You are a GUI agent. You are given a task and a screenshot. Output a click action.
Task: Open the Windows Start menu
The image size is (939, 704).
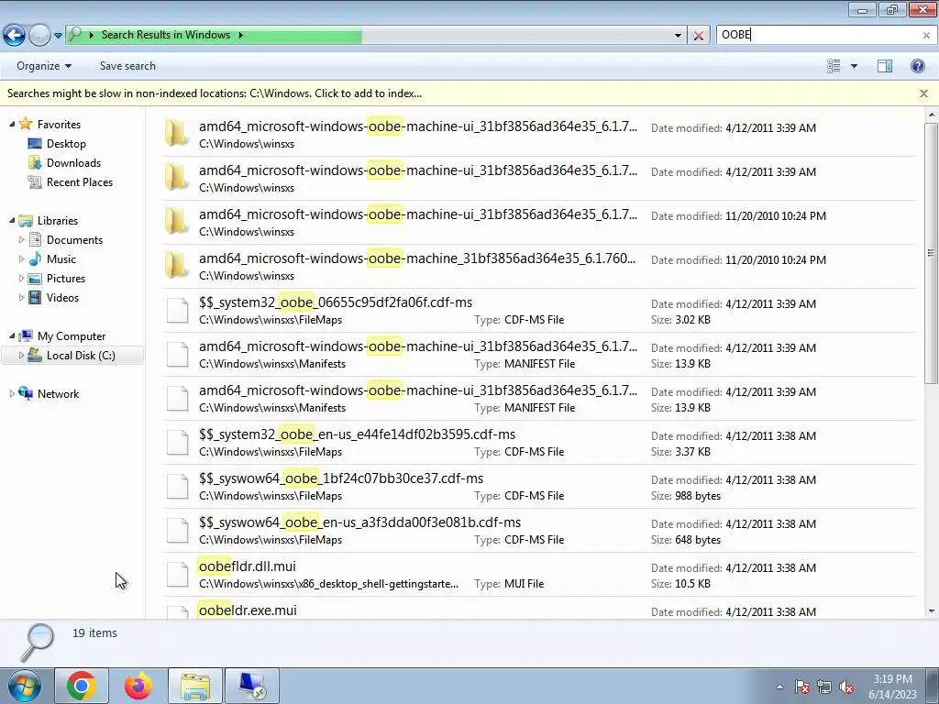coord(25,686)
